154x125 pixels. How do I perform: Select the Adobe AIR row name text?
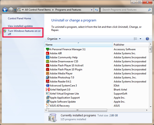point(56,53)
